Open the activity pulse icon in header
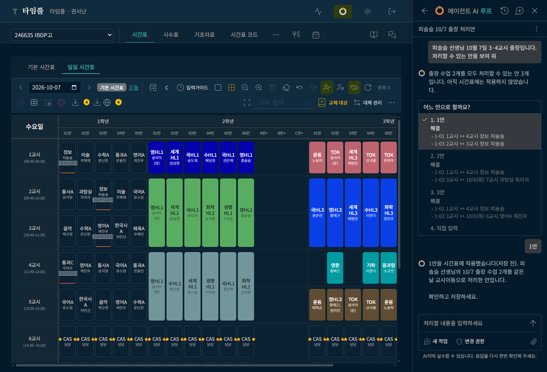The height and width of the screenshot is (372, 547). point(318,11)
